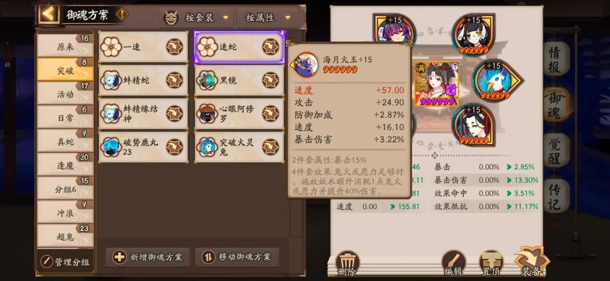This screenshot has height=281, width=610.
Task: Tap equip icon on 心眼阿修罗 preset
Action: 270,114
